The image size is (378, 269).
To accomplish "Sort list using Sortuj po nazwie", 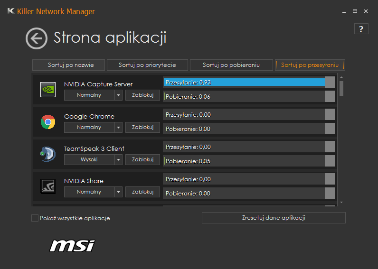I will [69, 65].
